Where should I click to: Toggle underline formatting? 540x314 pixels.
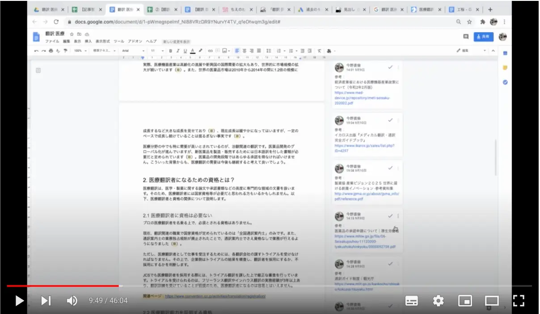tap(185, 51)
